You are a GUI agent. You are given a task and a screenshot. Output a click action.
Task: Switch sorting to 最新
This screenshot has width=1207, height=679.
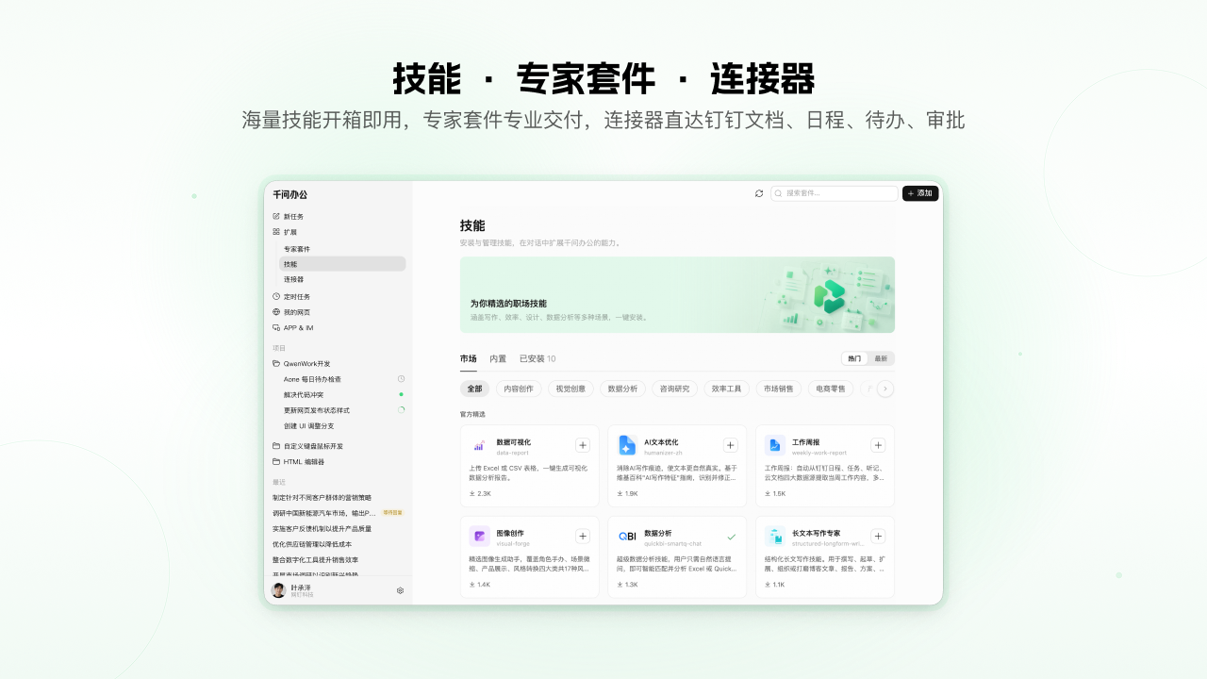(881, 358)
